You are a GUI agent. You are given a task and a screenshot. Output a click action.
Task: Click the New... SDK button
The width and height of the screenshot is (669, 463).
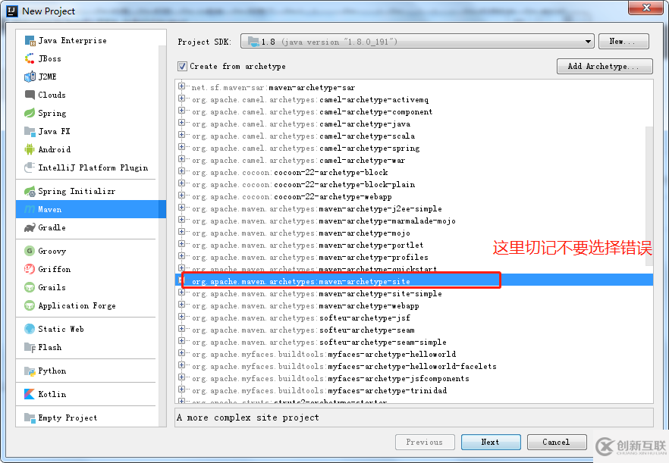point(623,42)
